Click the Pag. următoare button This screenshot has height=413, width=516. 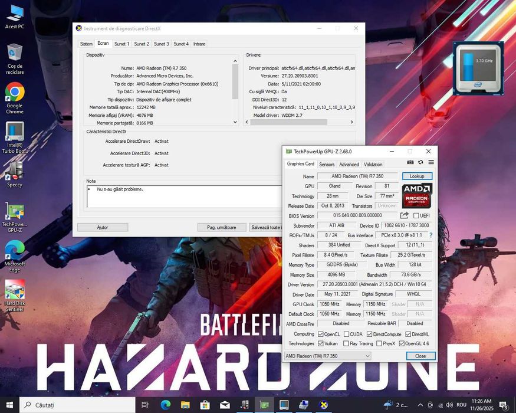pyautogui.click(x=222, y=227)
